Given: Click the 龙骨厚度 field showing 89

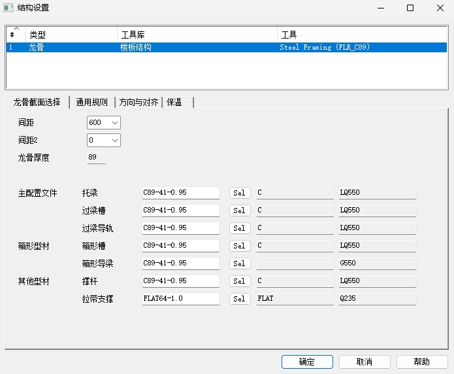Looking at the screenshot, I should tap(97, 158).
